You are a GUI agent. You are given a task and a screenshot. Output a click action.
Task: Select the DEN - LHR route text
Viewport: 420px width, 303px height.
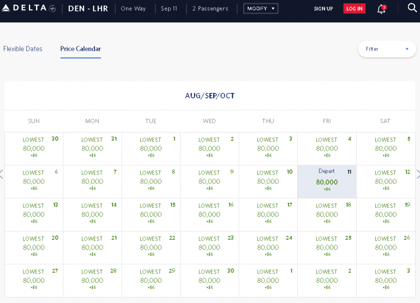pos(87,9)
